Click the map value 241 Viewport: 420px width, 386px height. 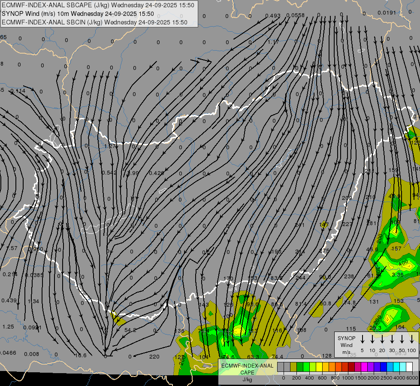click(x=300, y=225)
